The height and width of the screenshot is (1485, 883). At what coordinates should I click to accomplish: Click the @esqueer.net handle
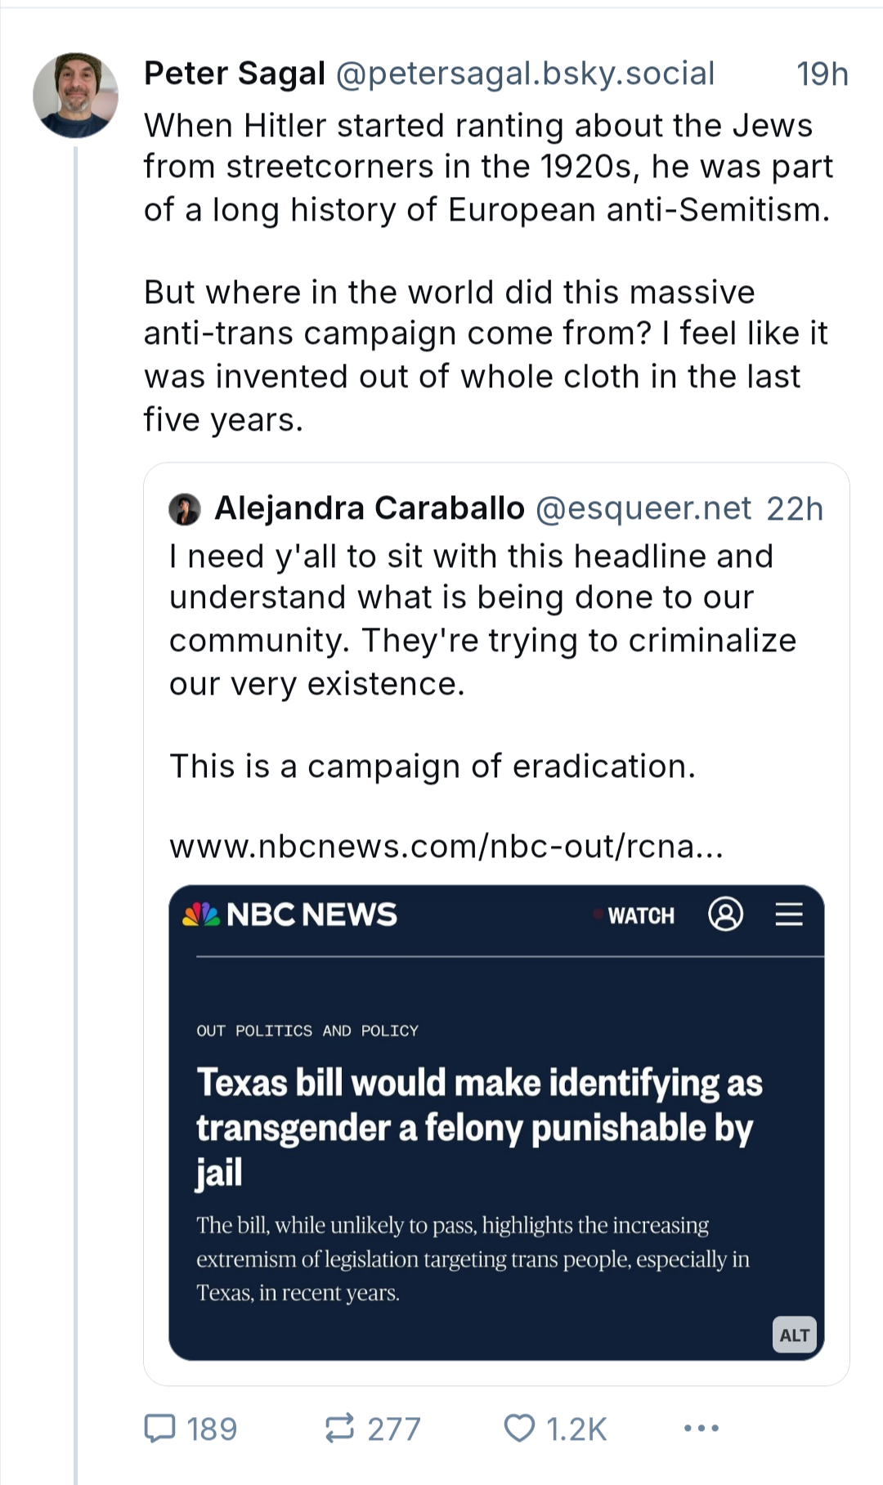tap(643, 508)
